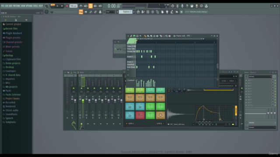Trigger the first orange Tom FPC pad
The width and height of the screenshot is (280, 157).
[x=130, y=98]
